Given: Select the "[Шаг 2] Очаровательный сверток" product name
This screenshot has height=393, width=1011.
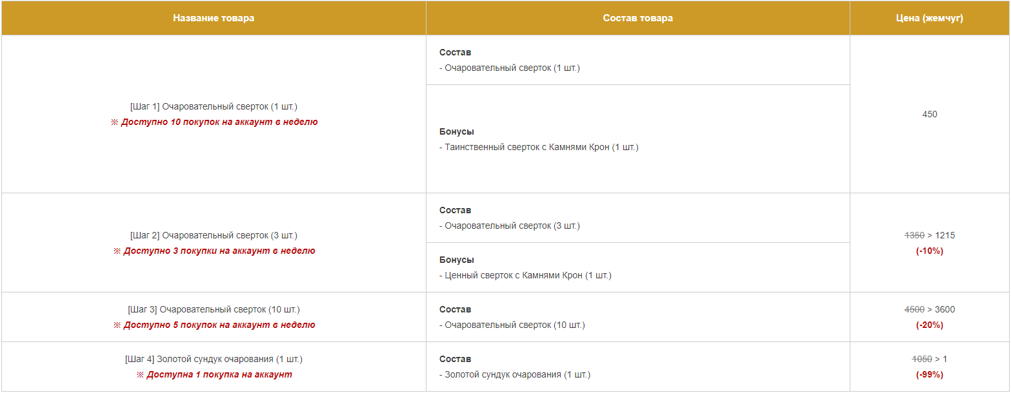Looking at the screenshot, I should pyautogui.click(x=214, y=235).
